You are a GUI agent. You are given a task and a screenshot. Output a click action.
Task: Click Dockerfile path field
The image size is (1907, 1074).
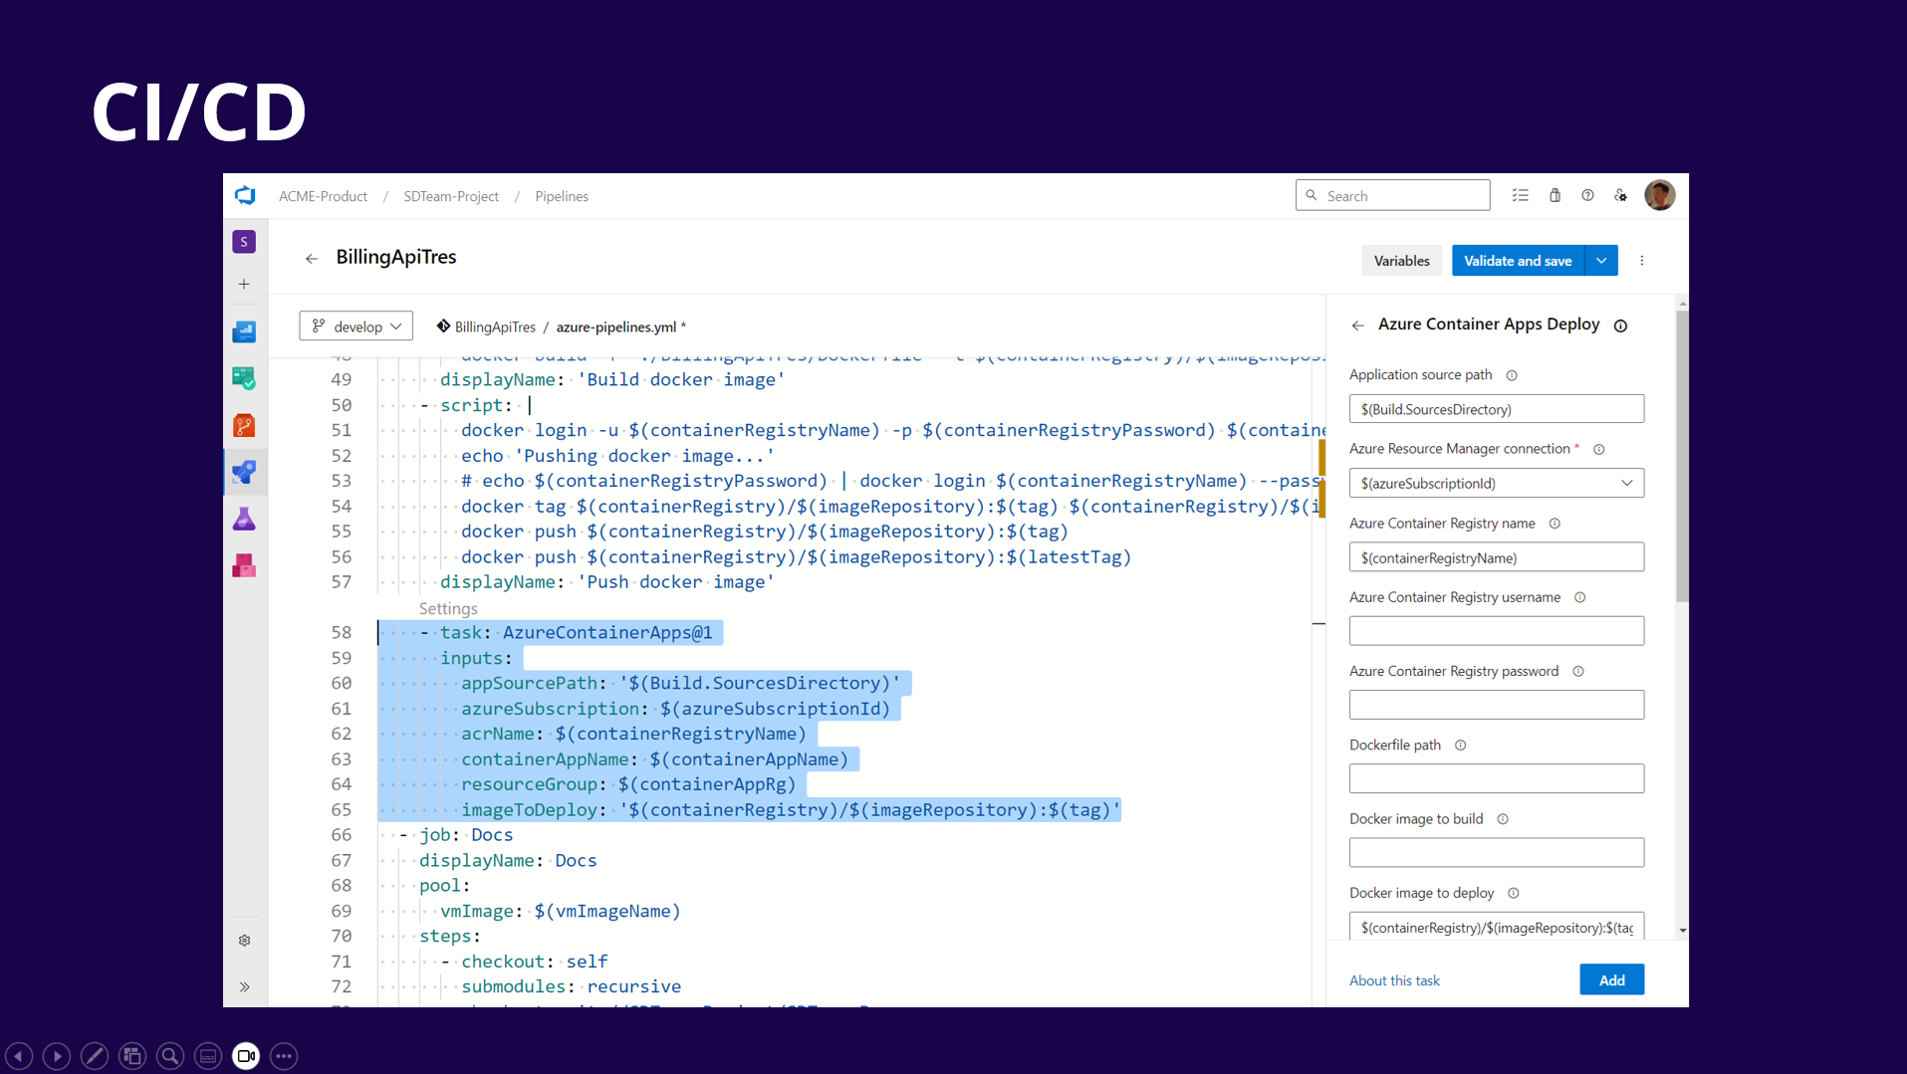click(x=1497, y=779)
